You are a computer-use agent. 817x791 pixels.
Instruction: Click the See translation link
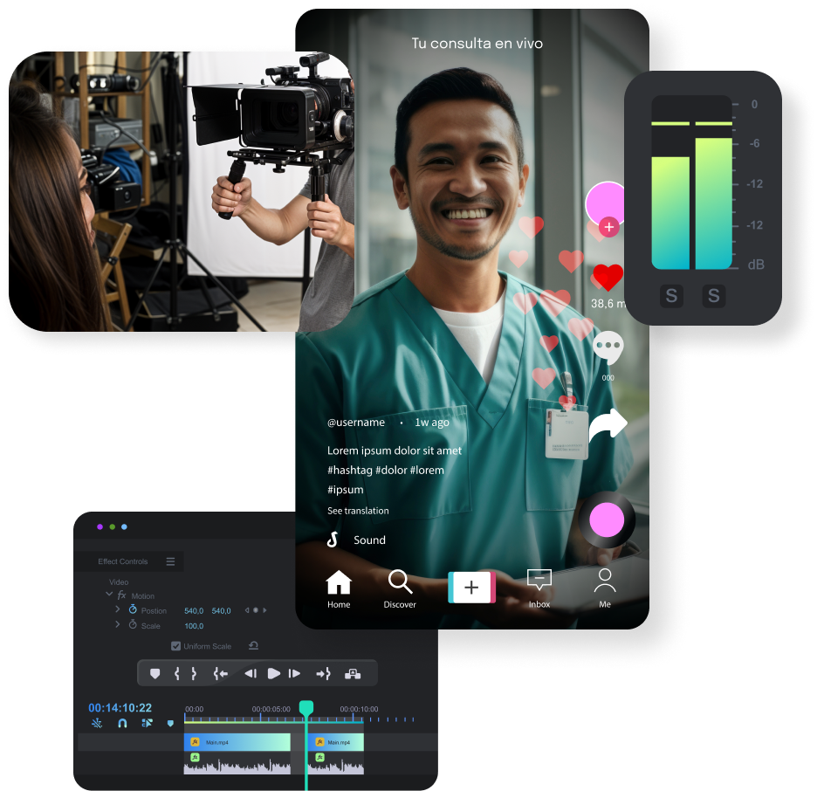click(358, 511)
